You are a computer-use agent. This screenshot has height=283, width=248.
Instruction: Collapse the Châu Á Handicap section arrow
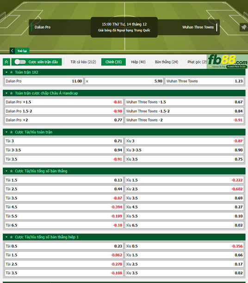click(x=6, y=93)
